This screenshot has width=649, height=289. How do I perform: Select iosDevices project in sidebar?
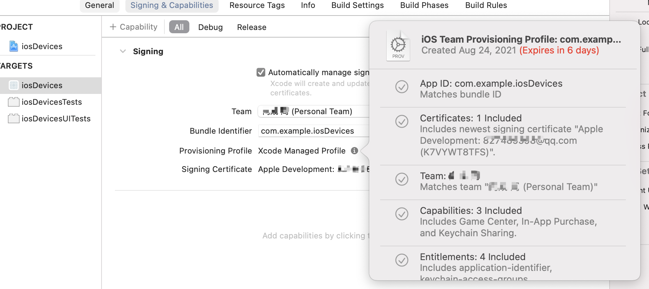[x=42, y=46]
